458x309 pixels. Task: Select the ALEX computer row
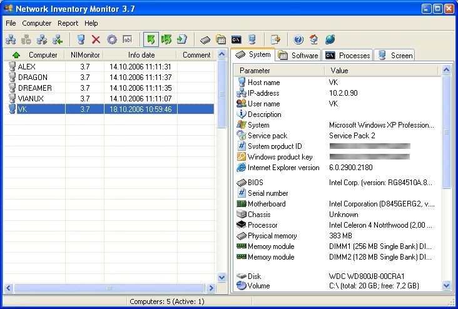point(27,66)
